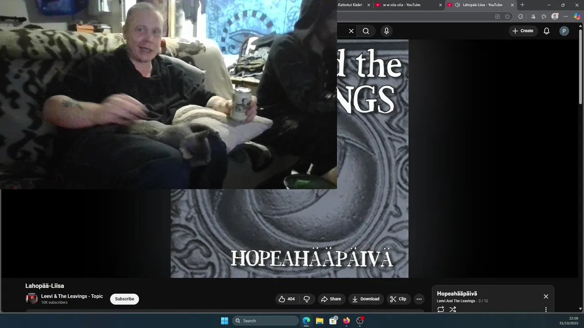The height and width of the screenshot is (328, 584).
Task: Close the Katkotut Kädet tab
Action: point(369,5)
